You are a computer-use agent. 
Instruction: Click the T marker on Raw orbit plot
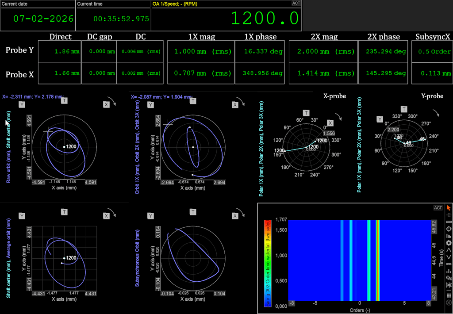pos(64,100)
